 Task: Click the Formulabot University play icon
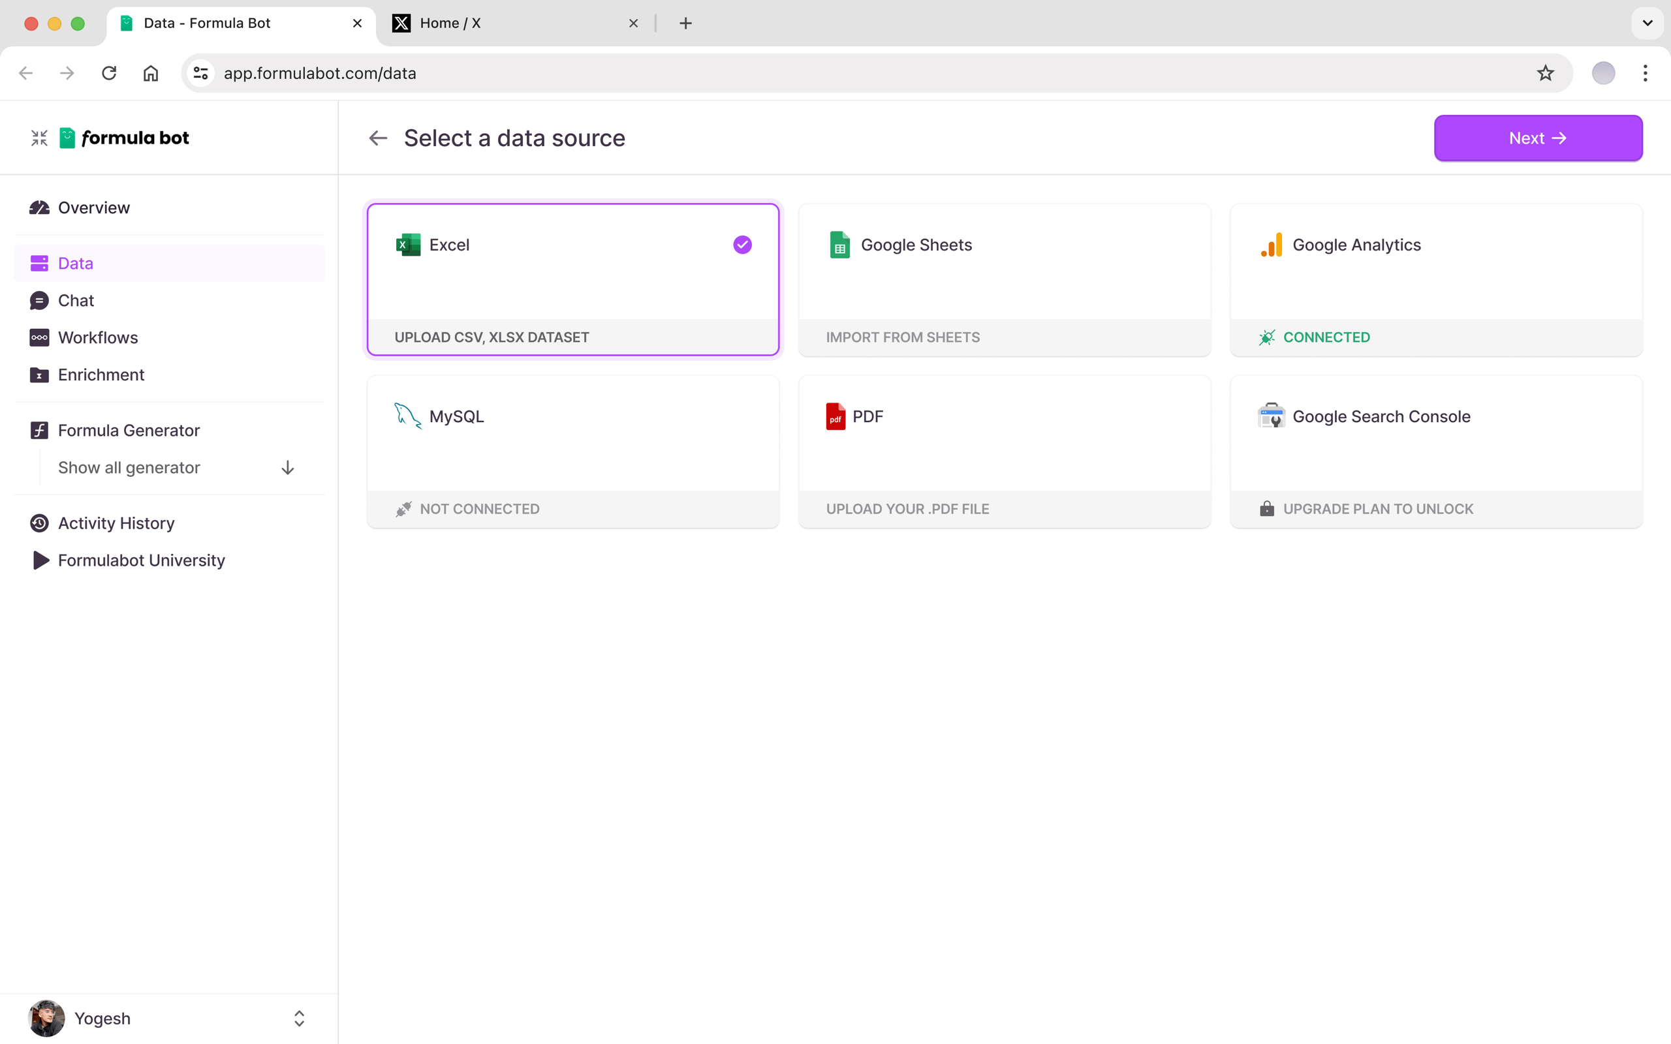40,560
